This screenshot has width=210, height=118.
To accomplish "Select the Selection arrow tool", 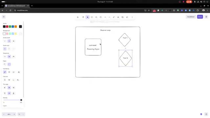I will coord(88,17).
